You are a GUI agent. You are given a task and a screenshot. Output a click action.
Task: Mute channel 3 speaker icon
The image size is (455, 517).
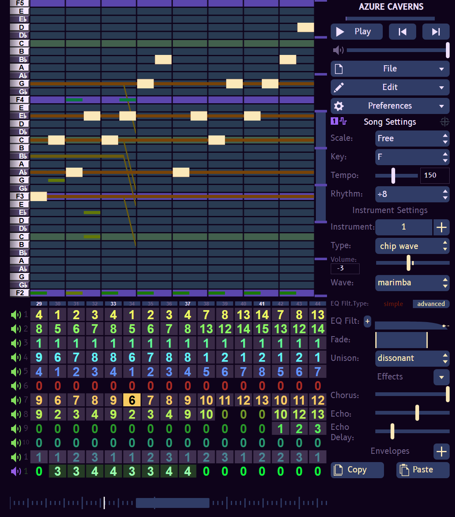click(16, 344)
